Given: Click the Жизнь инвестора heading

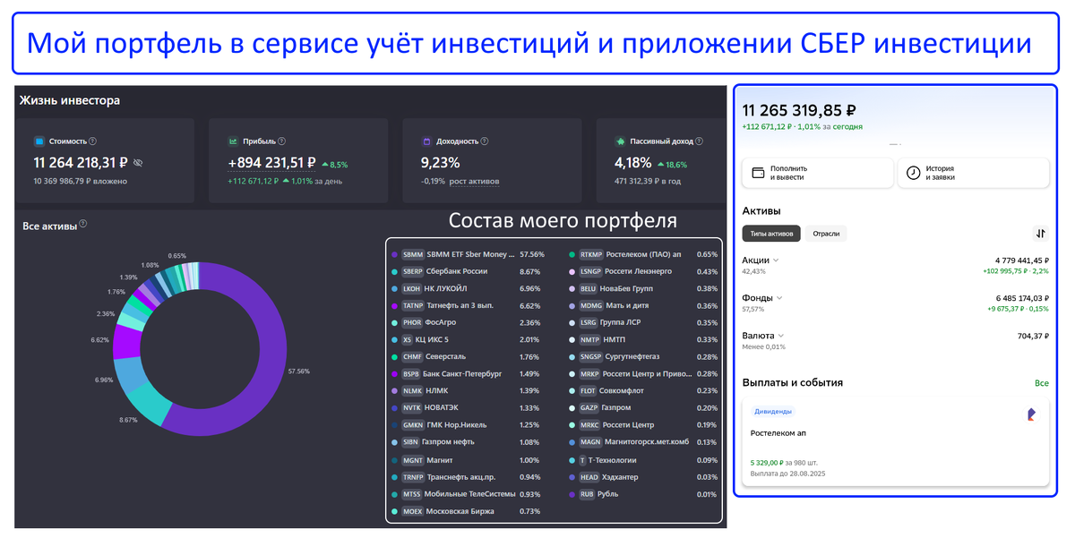Looking at the screenshot, I should [70, 100].
